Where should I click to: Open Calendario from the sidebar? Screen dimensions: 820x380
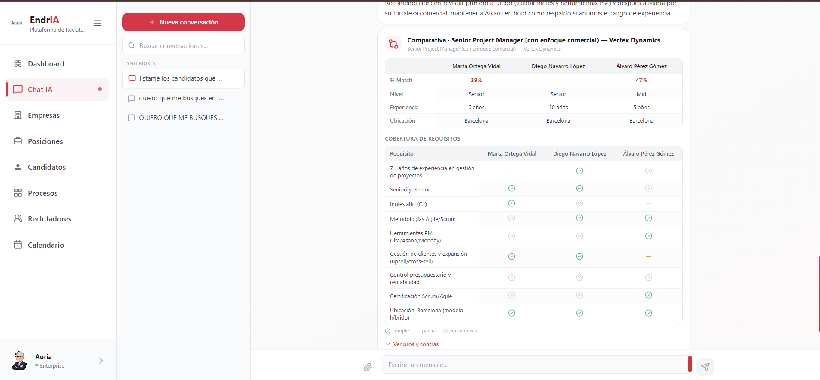[58, 245]
